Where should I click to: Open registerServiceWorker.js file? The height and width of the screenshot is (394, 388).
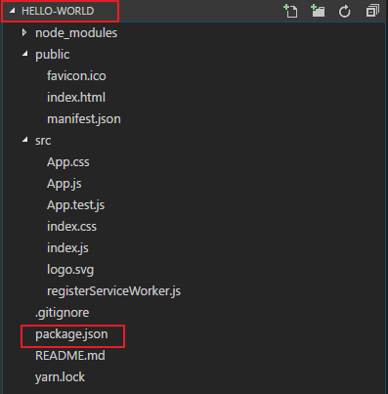(x=113, y=291)
